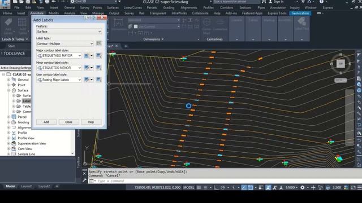Open Label type dropdown showing Contour - Multiple
Image resolution: width=362 pixels, height=203 pixels.
tap(65, 43)
